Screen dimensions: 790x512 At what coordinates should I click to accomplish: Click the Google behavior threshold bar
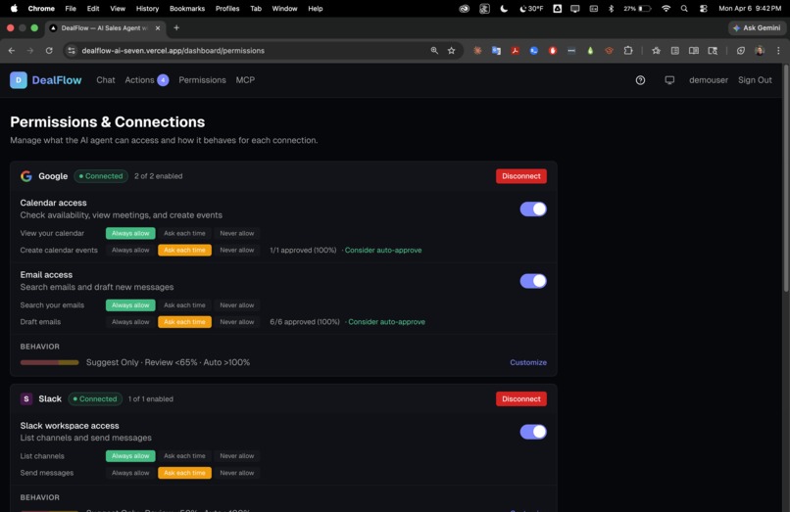[49, 362]
